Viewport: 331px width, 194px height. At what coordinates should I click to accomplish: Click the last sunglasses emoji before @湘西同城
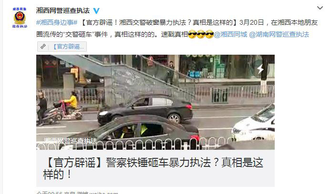point(209,34)
